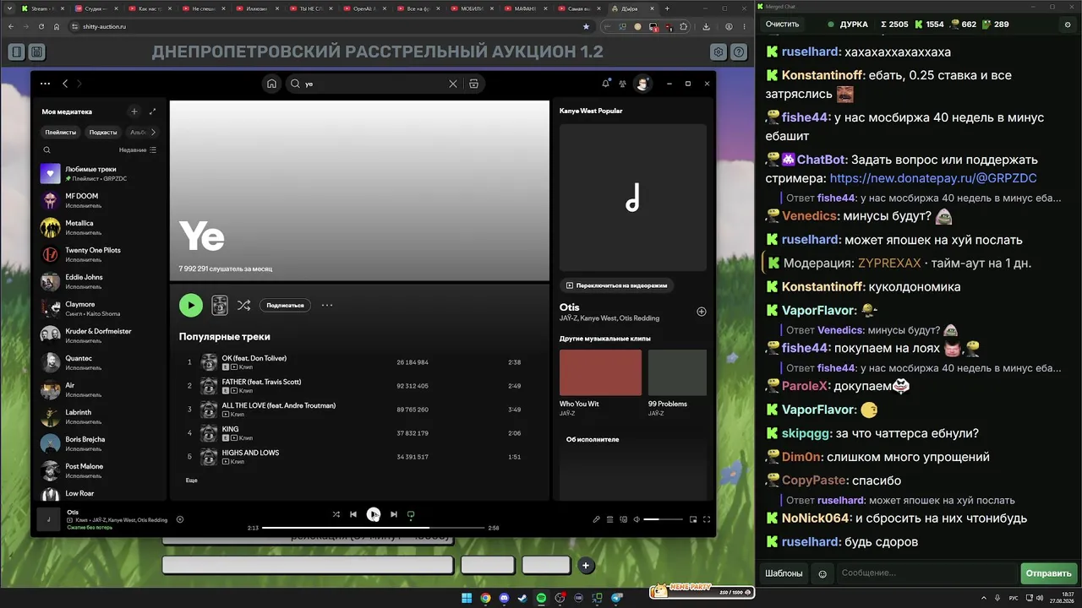Image resolution: width=1082 pixels, height=608 pixels.
Task: Filter library by Плейлисты
Action: pos(61,132)
